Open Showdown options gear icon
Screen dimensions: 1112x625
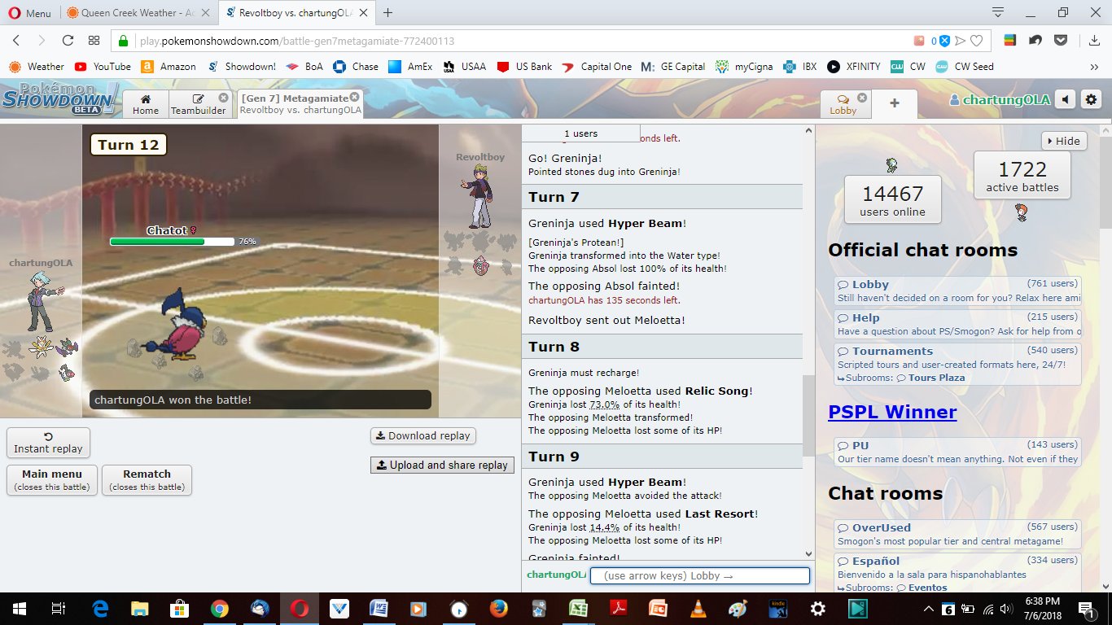(x=1092, y=100)
